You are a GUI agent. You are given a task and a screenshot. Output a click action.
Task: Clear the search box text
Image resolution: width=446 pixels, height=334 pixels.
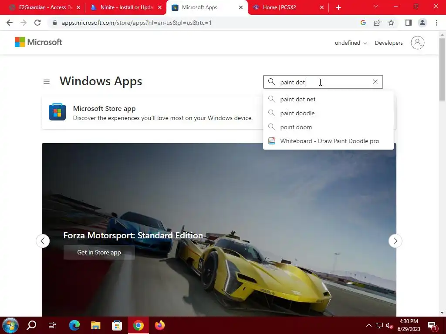[375, 82]
